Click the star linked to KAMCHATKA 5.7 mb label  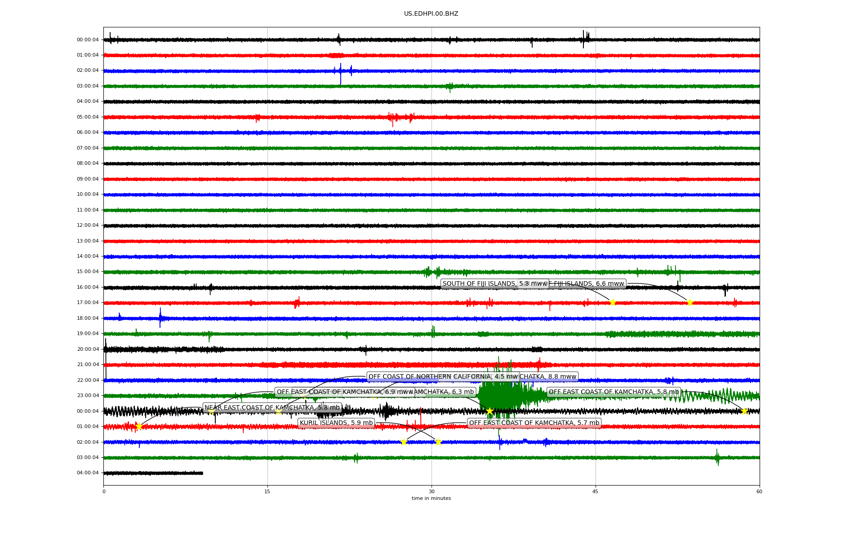click(404, 442)
